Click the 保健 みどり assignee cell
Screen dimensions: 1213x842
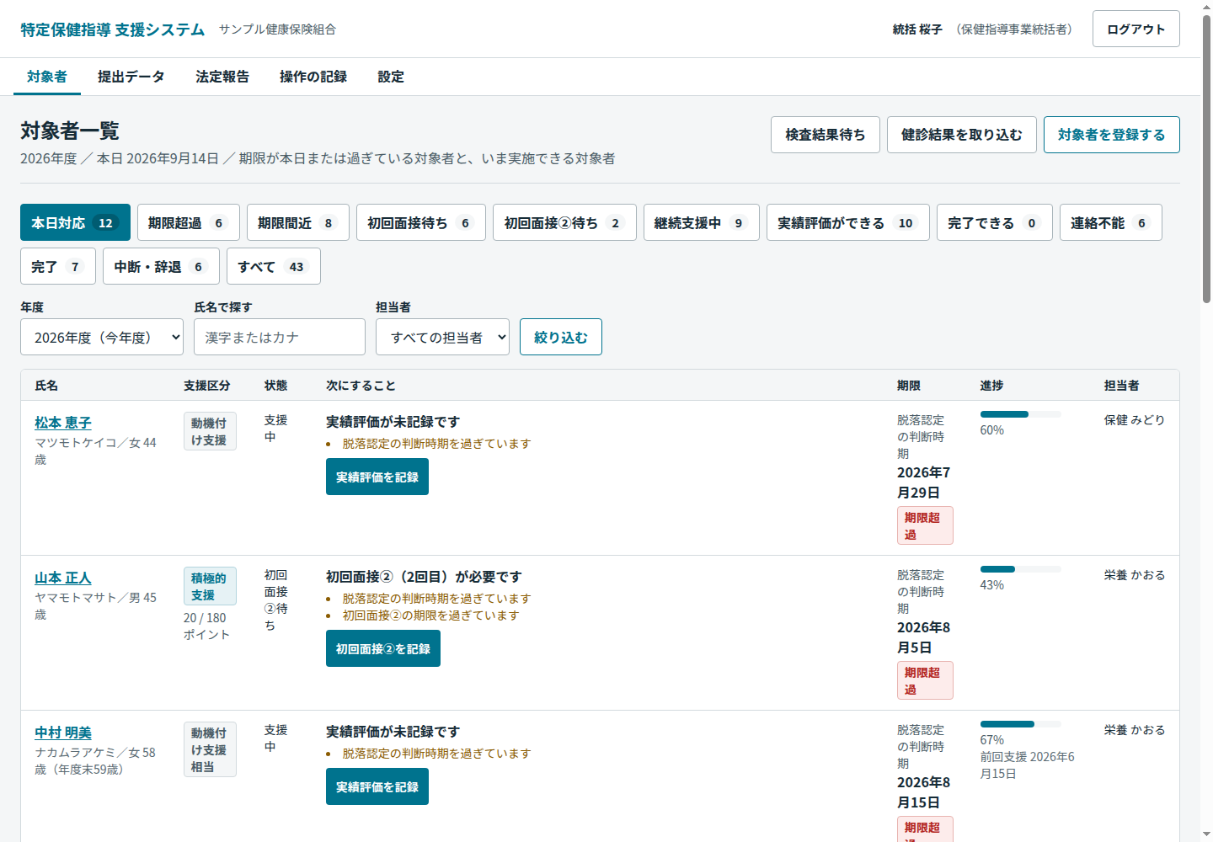[x=1135, y=419]
